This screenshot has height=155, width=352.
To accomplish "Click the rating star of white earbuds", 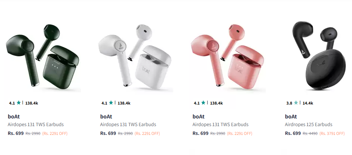I will pos(111,103).
